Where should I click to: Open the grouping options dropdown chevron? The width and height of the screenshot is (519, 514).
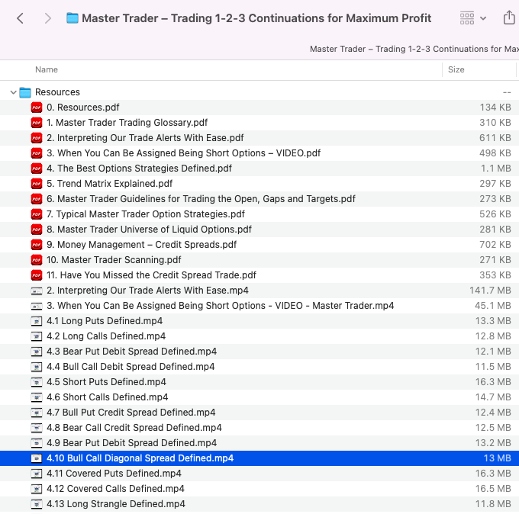point(483,18)
